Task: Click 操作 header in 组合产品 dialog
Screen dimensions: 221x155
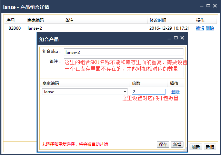Action: pos(175,84)
